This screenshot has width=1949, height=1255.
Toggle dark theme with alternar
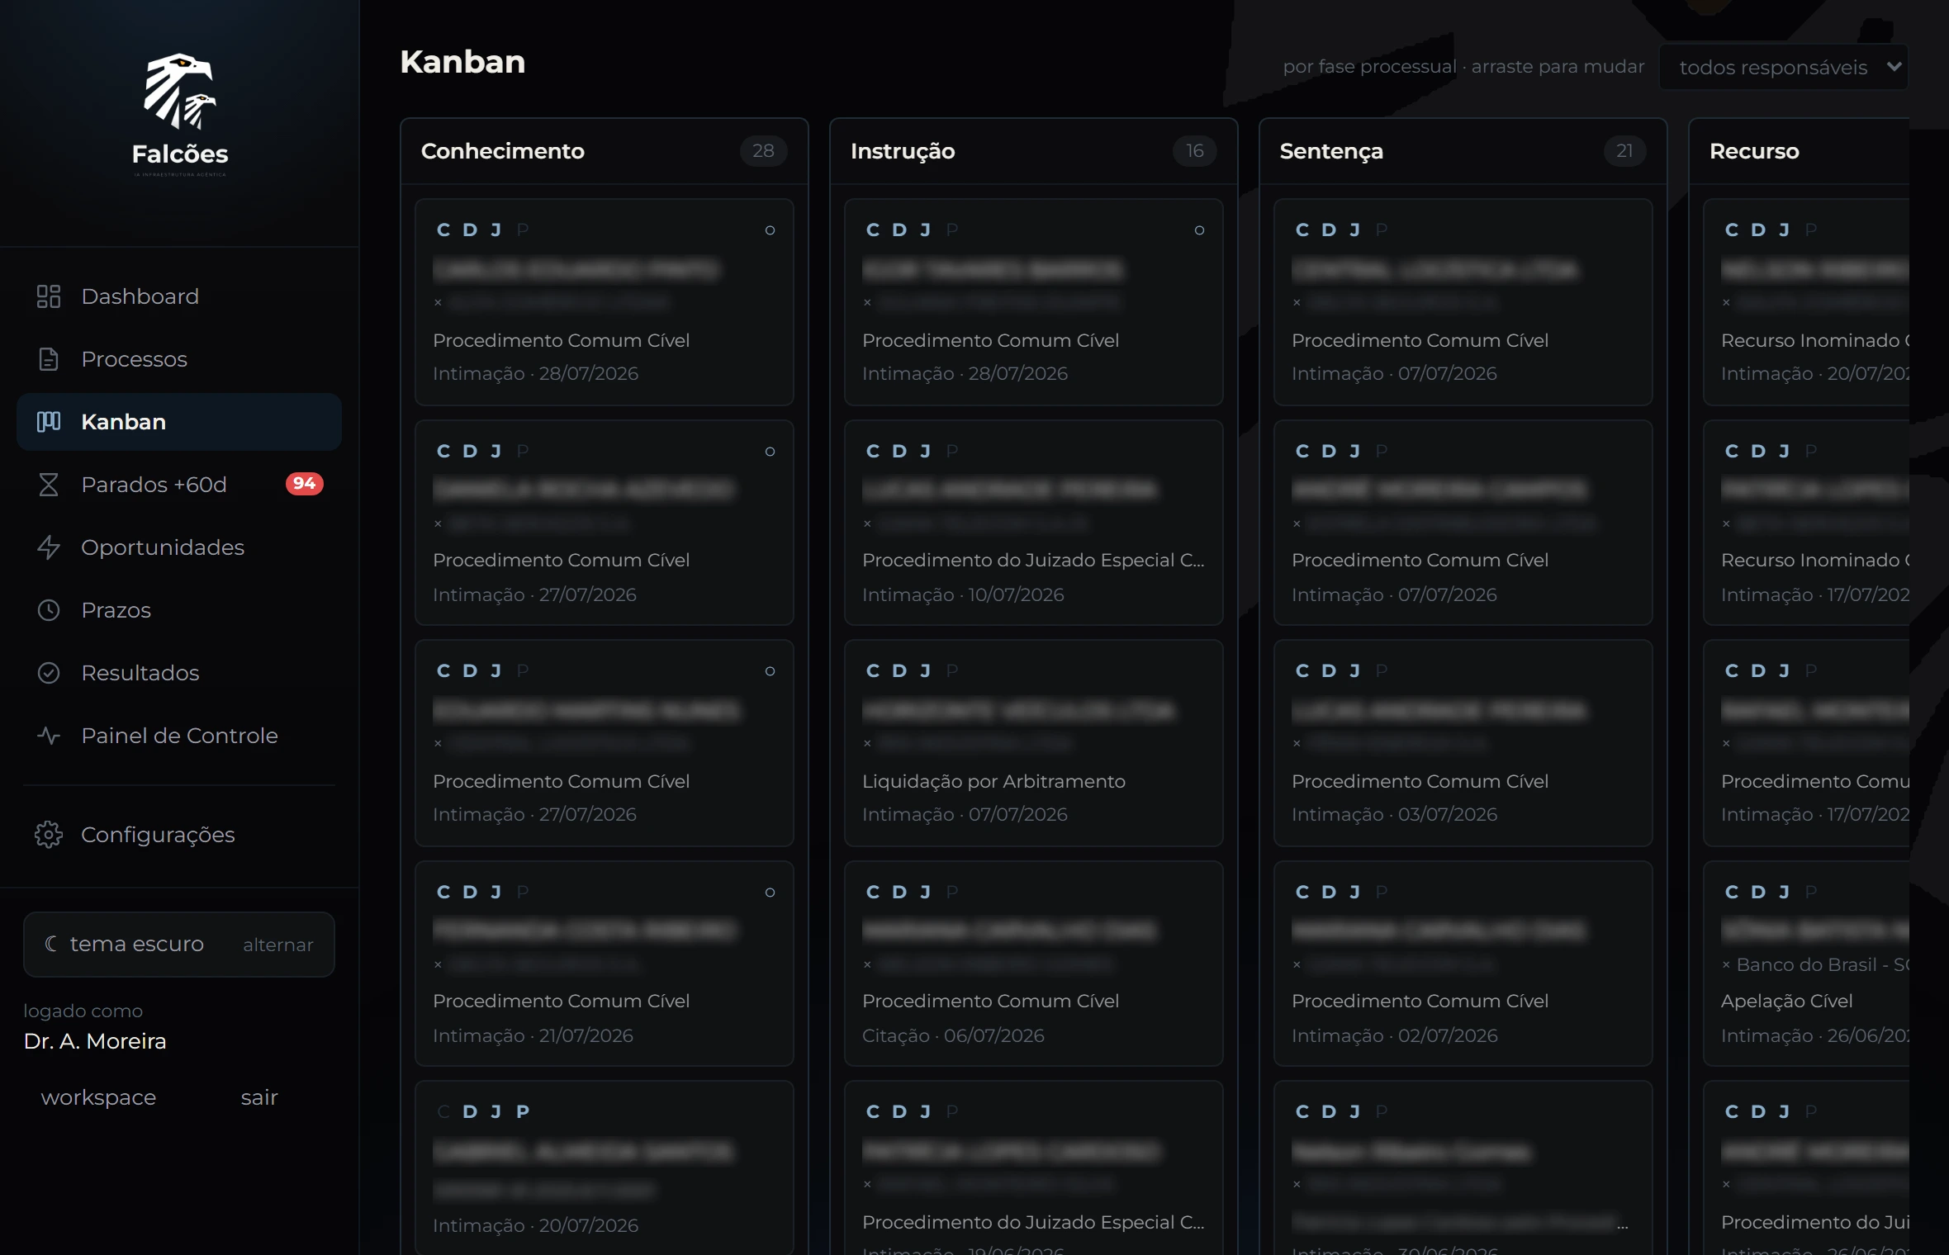point(278,945)
